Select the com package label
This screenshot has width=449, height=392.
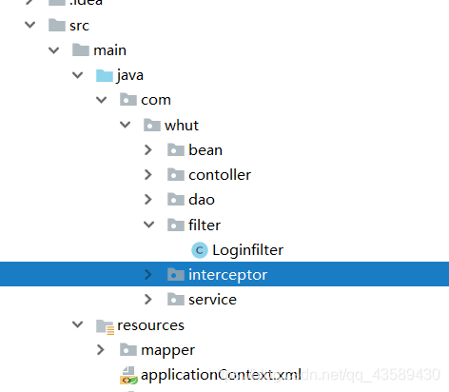click(x=156, y=100)
